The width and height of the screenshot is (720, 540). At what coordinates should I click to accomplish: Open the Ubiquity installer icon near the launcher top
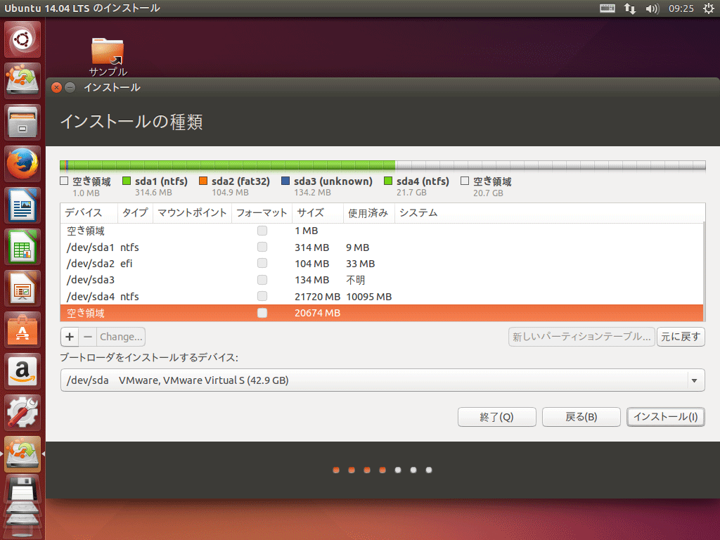point(22,80)
